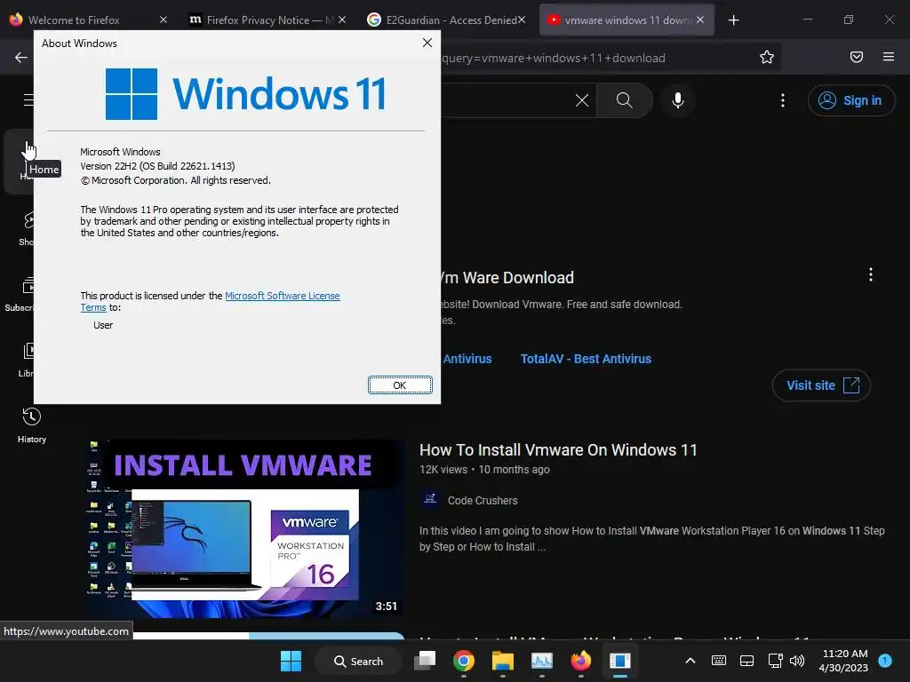Launch Google Chrome from taskbar
The height and width of the screenshot is (682, 910).
pos(464,661)
